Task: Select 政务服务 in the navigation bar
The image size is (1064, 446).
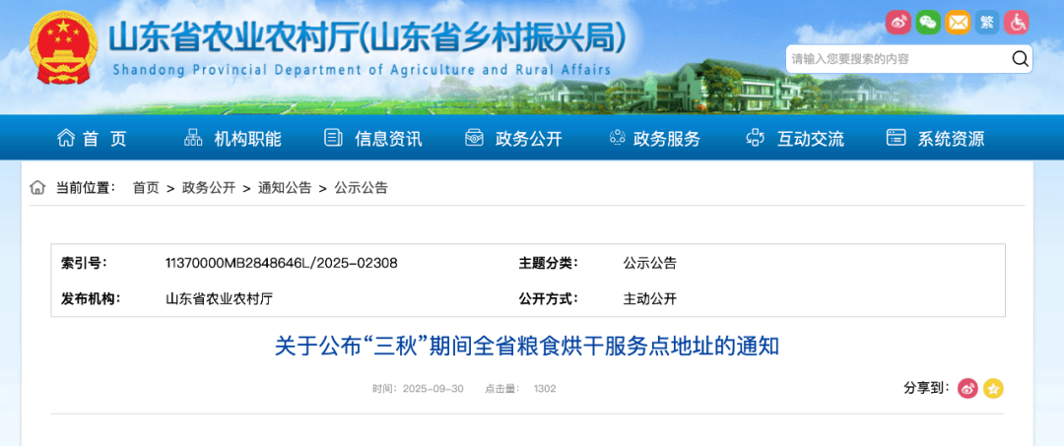Action: pyautogui.click(x=654, y=139)
